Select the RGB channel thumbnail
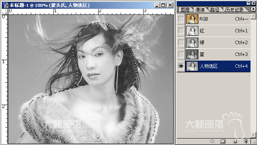This screenshot has width=257, height=145. tap(192, 19)
